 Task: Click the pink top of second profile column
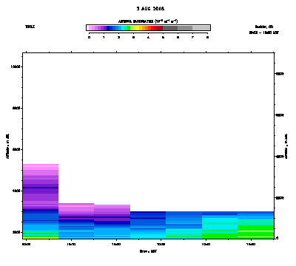(76, 209)
